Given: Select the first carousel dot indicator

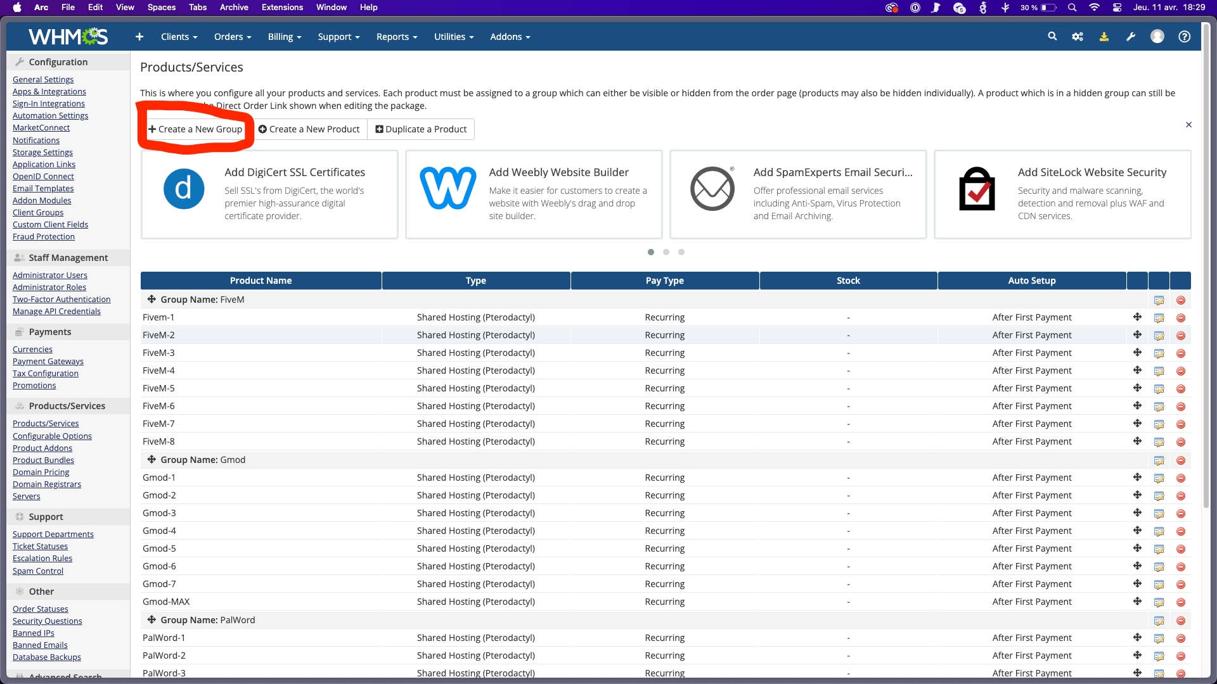Looking at the screenshot, I should (651, 252).
